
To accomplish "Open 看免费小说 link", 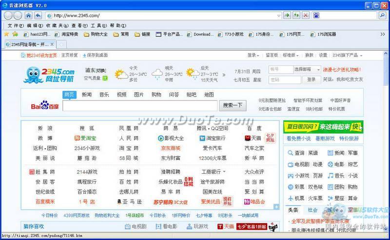I will click(298, 139).
